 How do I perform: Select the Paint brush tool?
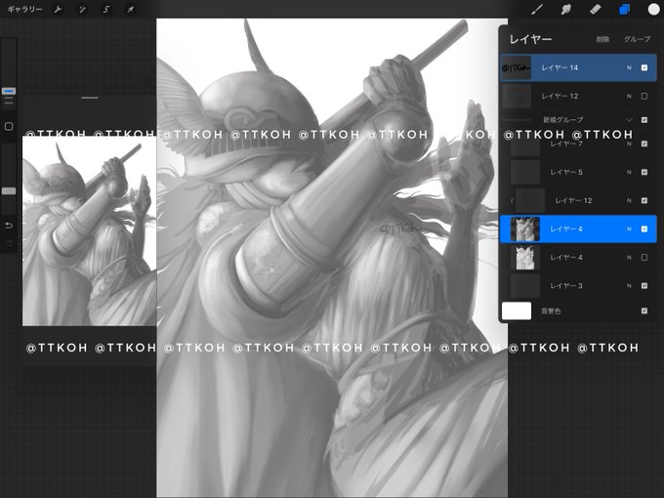coord(537,10)
